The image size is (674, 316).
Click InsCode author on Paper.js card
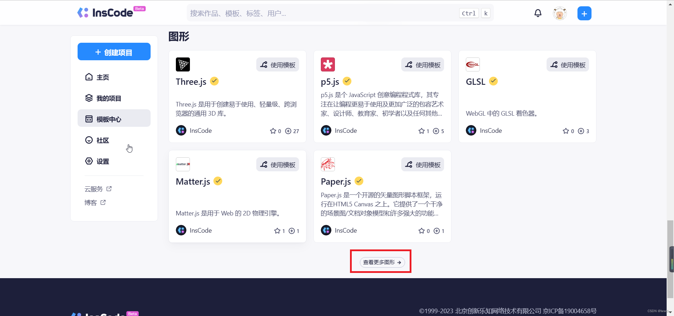pyautogui.click(x=339, y=230)
